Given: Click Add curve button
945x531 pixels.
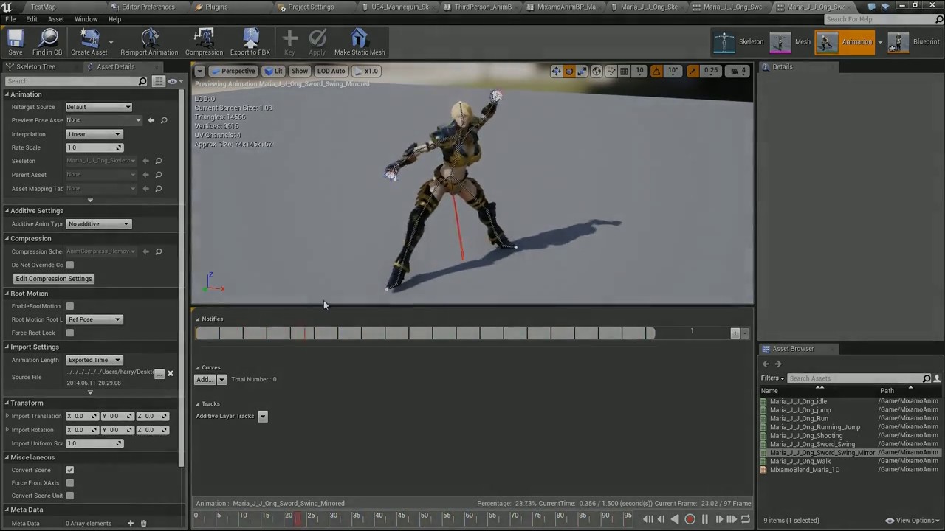Looking at the screenshot, I should (203, 379).
